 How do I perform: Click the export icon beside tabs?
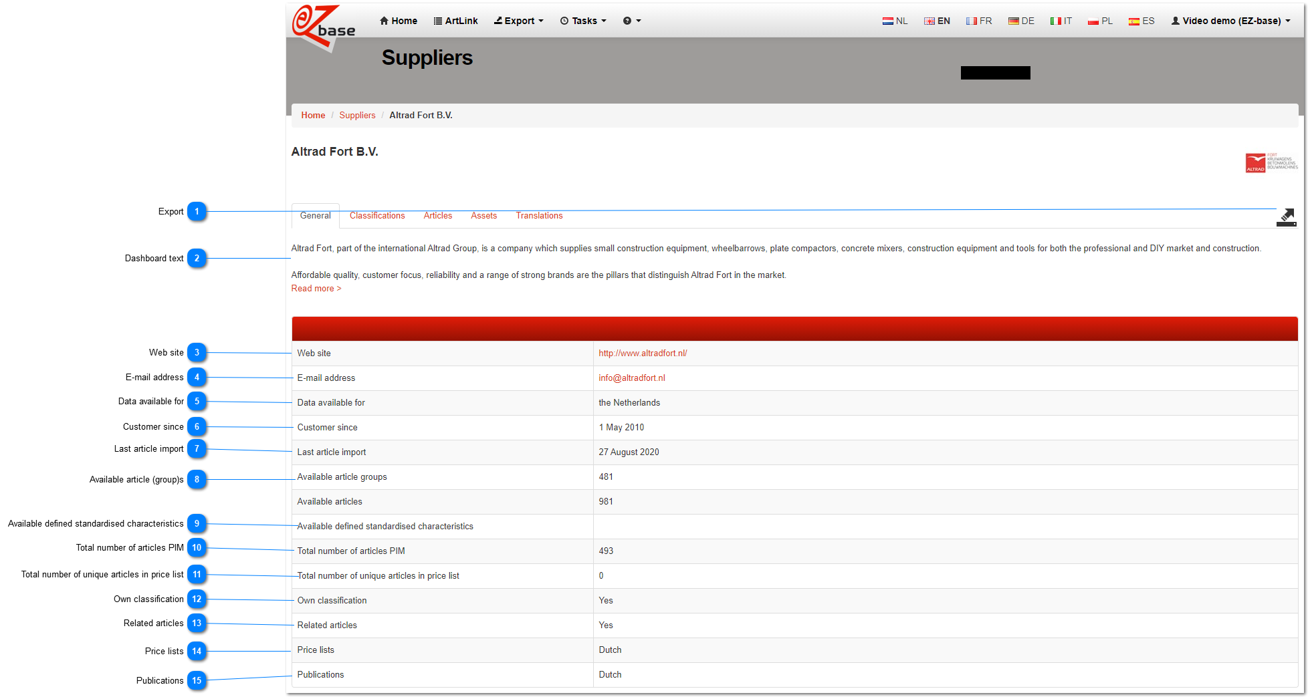[1286, 217]
